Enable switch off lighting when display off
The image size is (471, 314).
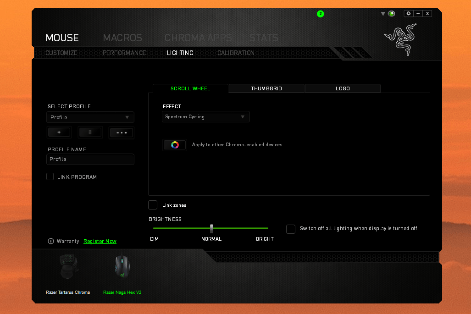tap(291, 229)
